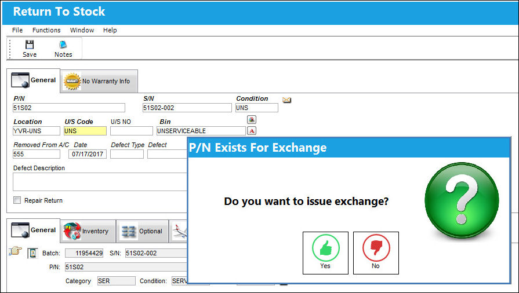Click the Removed From A/C field 555

click(x=37, y=154)
